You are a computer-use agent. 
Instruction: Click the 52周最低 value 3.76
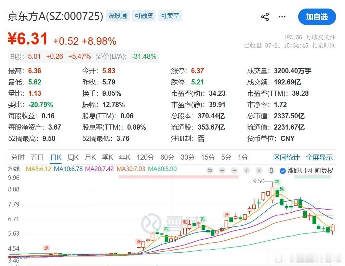click(123, 138)
